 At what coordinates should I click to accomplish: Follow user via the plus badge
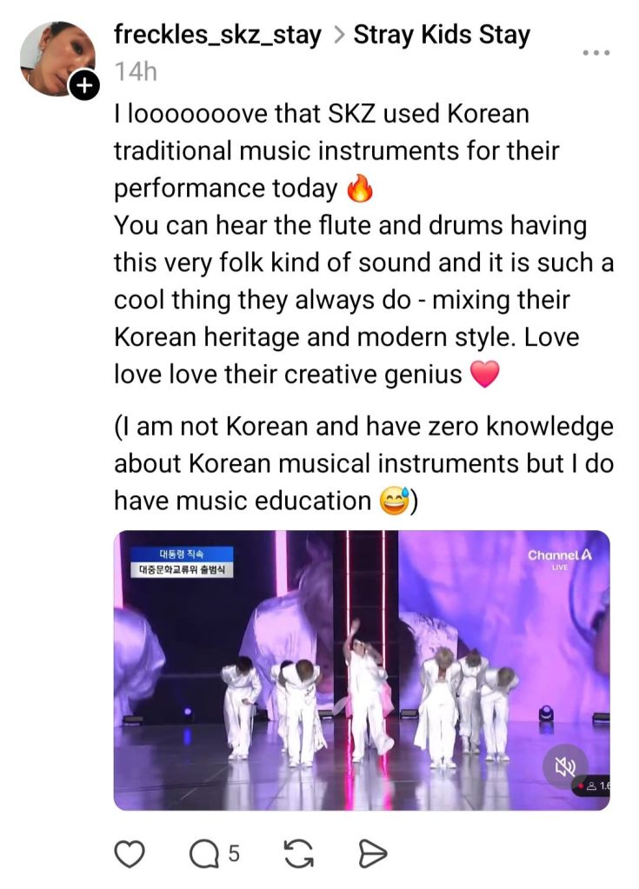(84, 86)
